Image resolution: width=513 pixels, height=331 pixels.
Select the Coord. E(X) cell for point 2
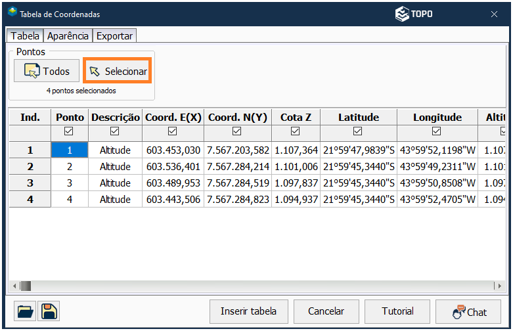173,167
